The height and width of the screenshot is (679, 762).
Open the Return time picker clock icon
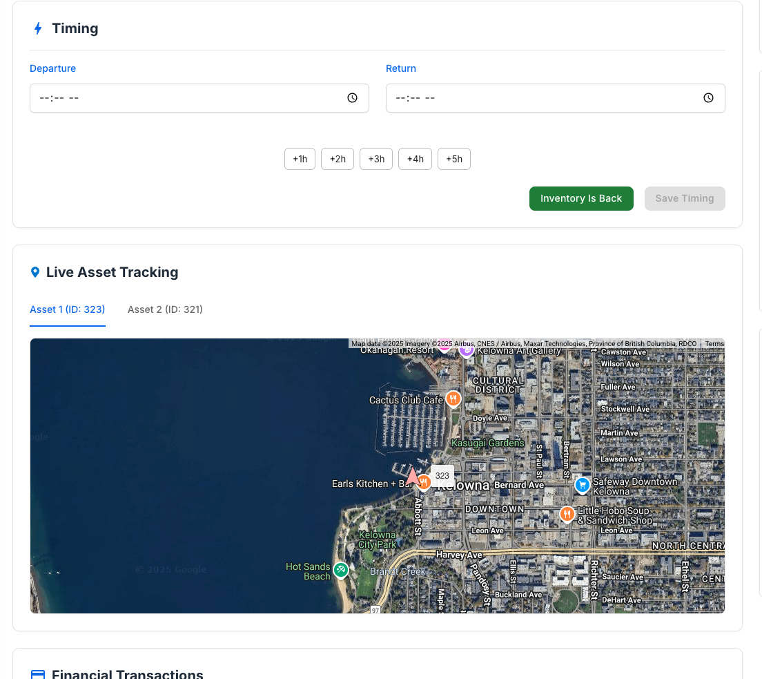tap(709, 98)
